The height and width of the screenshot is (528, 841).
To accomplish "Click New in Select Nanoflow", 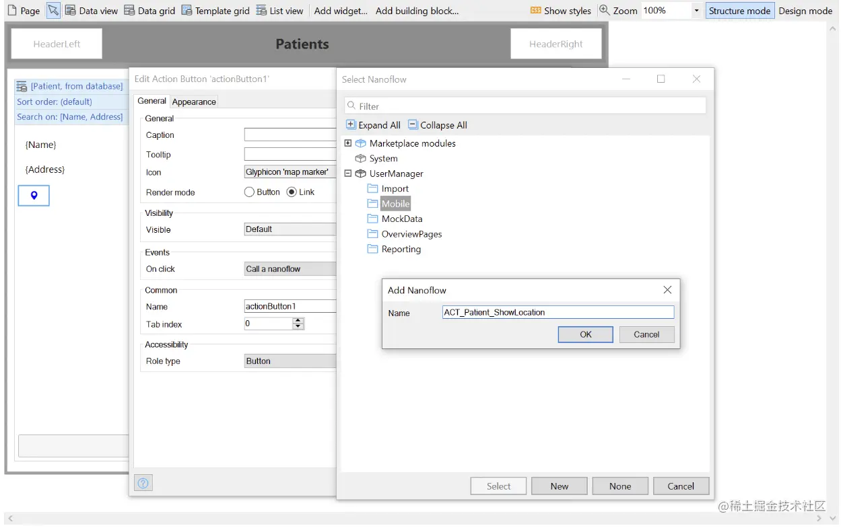I will point(560,486).
